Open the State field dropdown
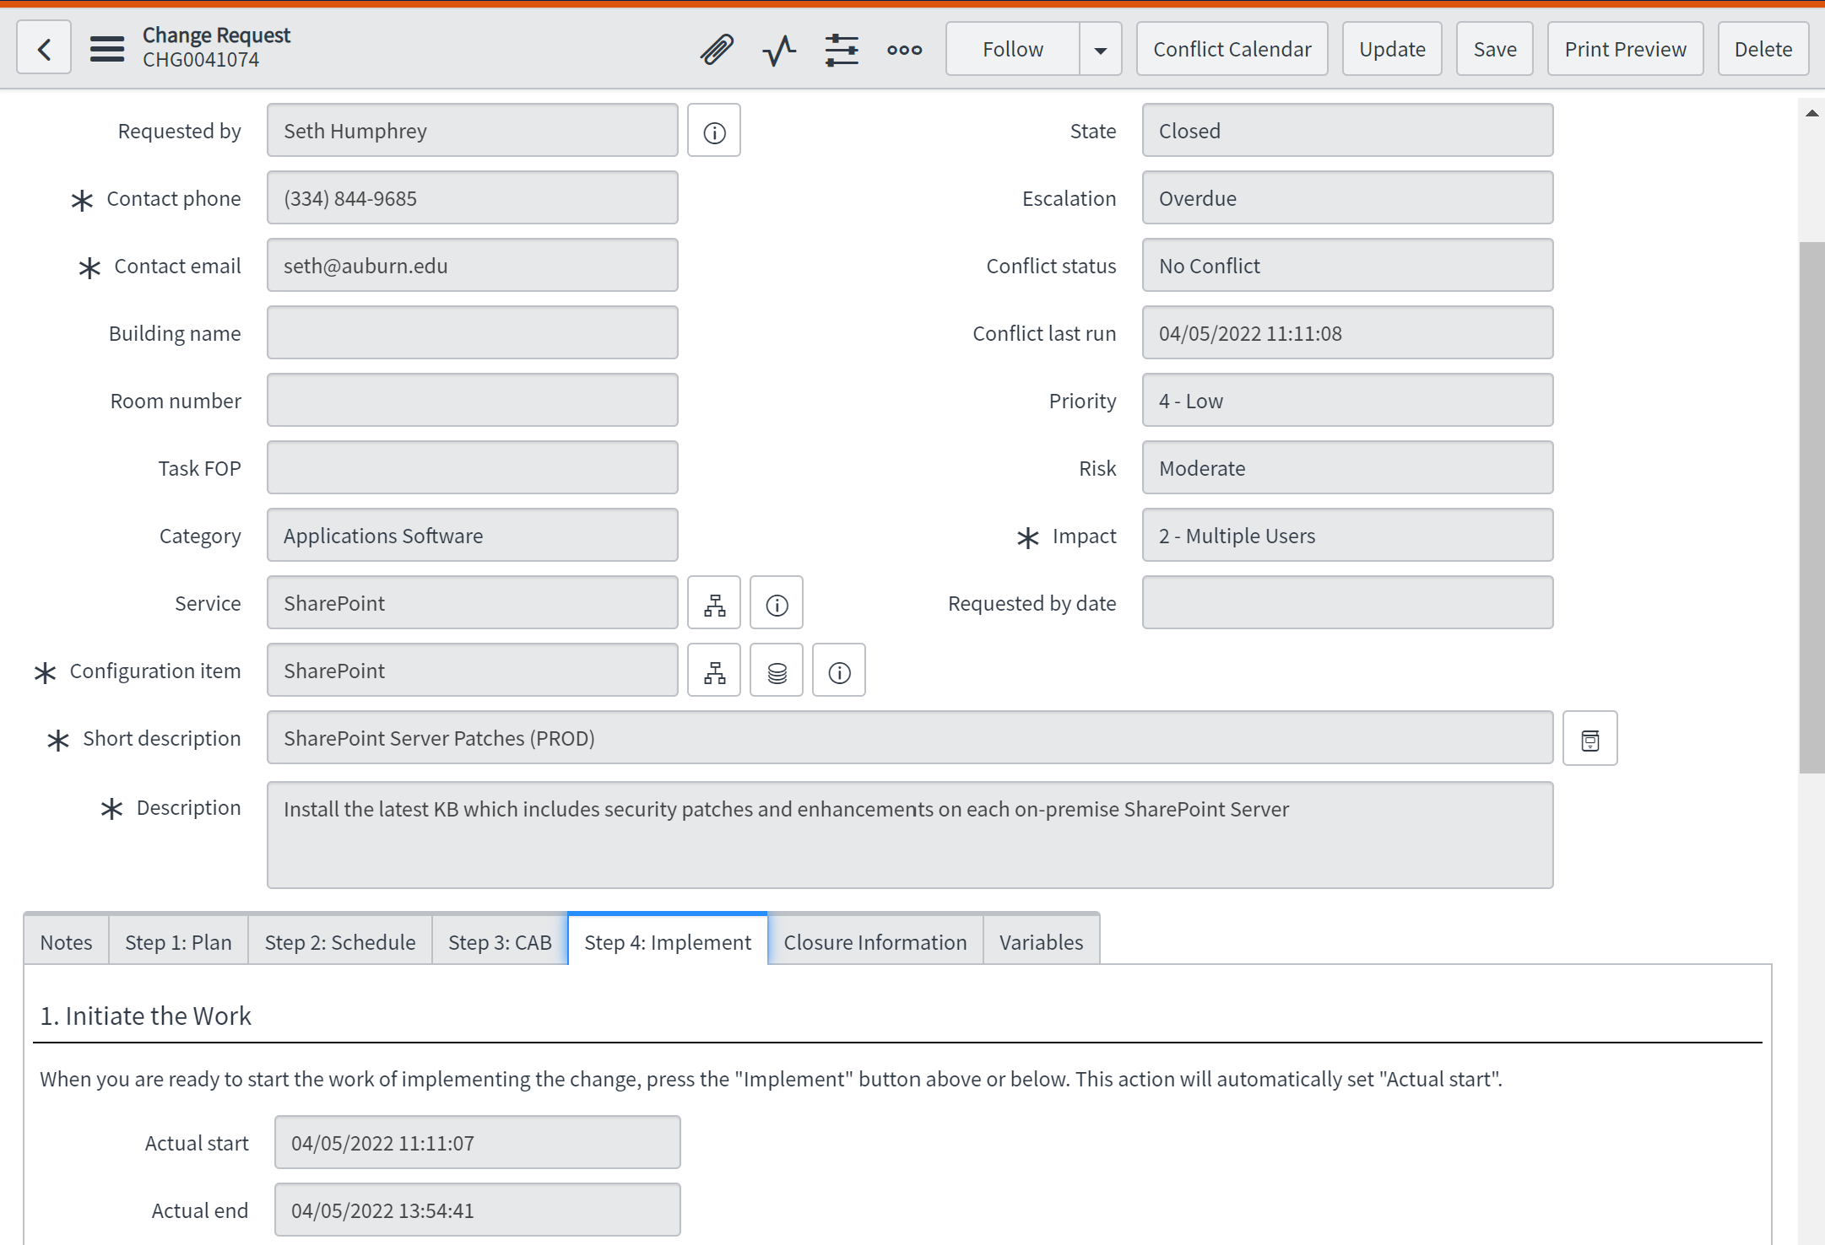Viewport: 1825px width, 1245px height. tap(1346, 131)
